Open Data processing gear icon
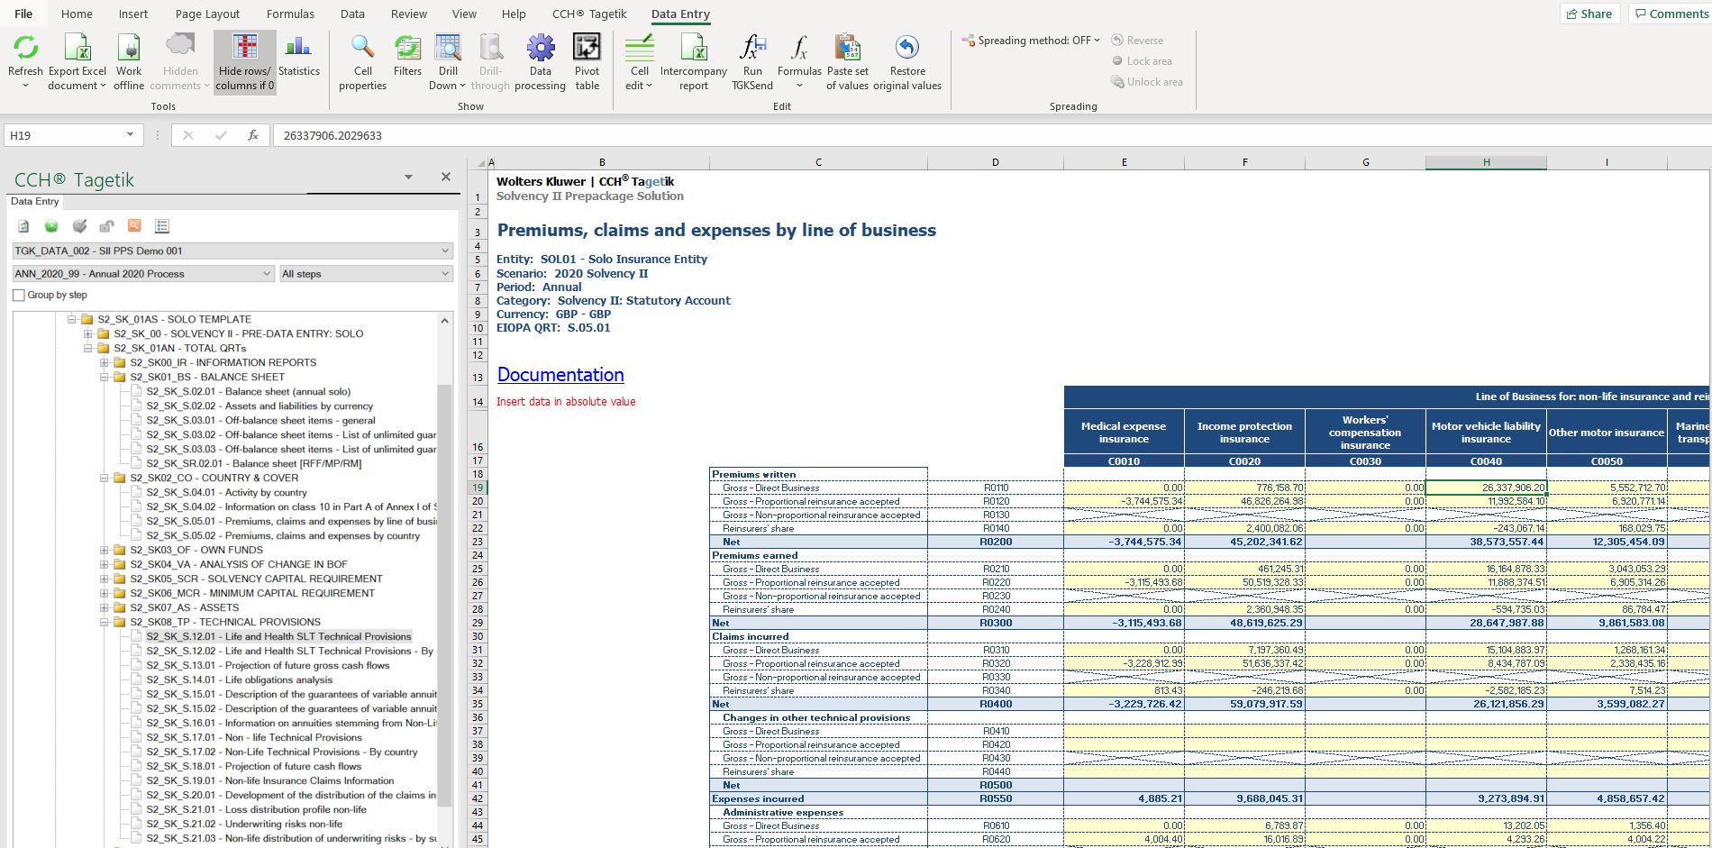This screenshot has height=848, width=1712. [540, 48]
